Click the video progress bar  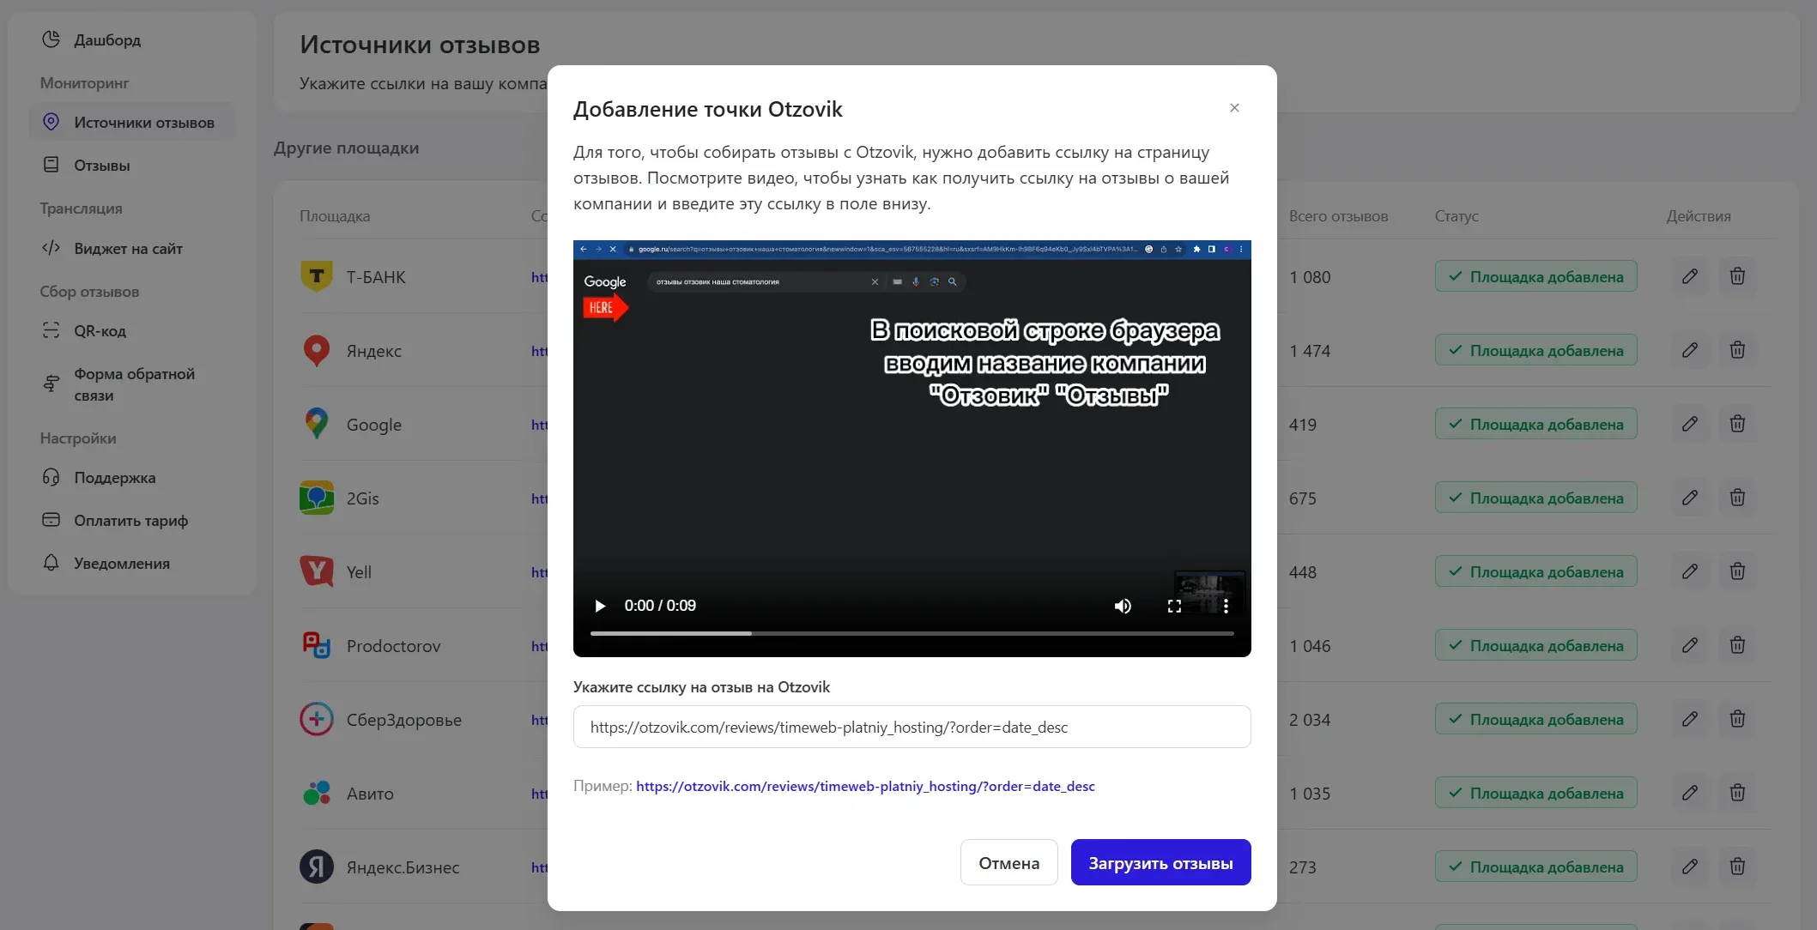(x=912, y=633)
